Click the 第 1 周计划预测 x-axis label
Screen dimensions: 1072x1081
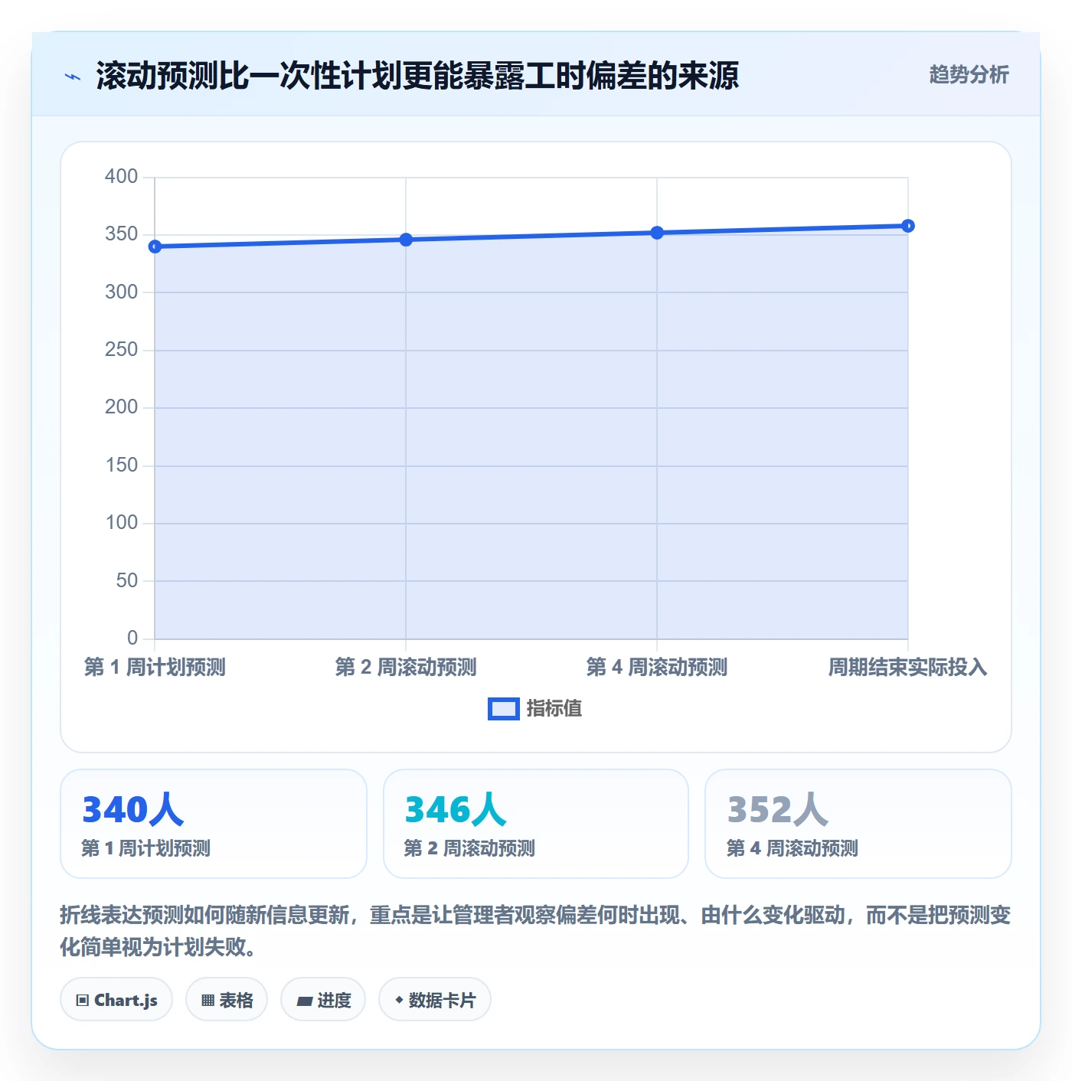[x=155, y=668]
